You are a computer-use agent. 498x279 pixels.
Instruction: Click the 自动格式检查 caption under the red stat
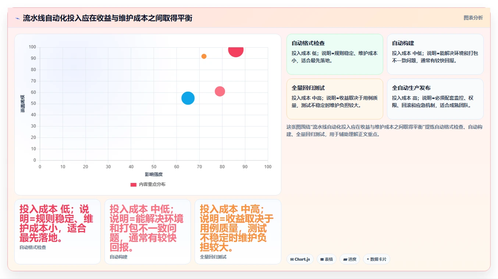(x=33, y=247)
